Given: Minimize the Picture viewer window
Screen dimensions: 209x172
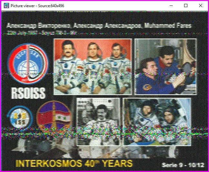Looking at the screenshot, I should (x=171, y=6).
